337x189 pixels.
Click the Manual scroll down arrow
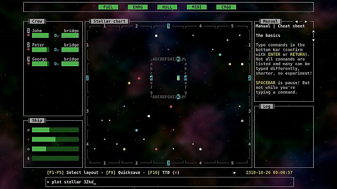313,40
